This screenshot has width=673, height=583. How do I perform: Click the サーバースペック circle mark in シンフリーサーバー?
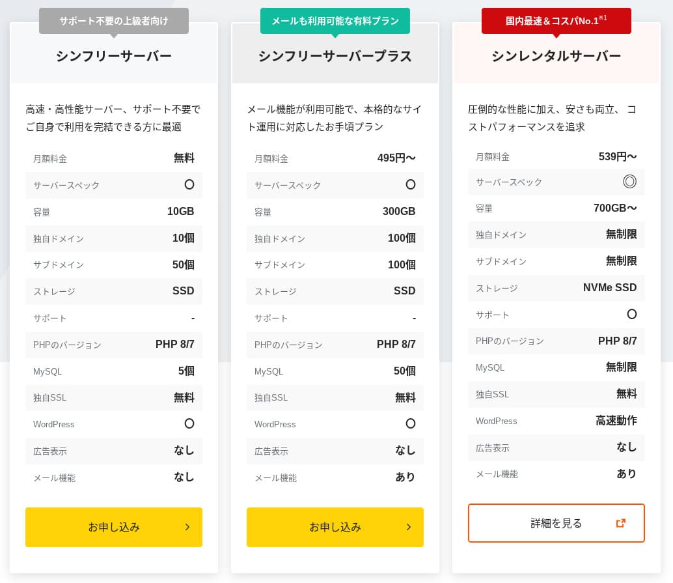189,184
